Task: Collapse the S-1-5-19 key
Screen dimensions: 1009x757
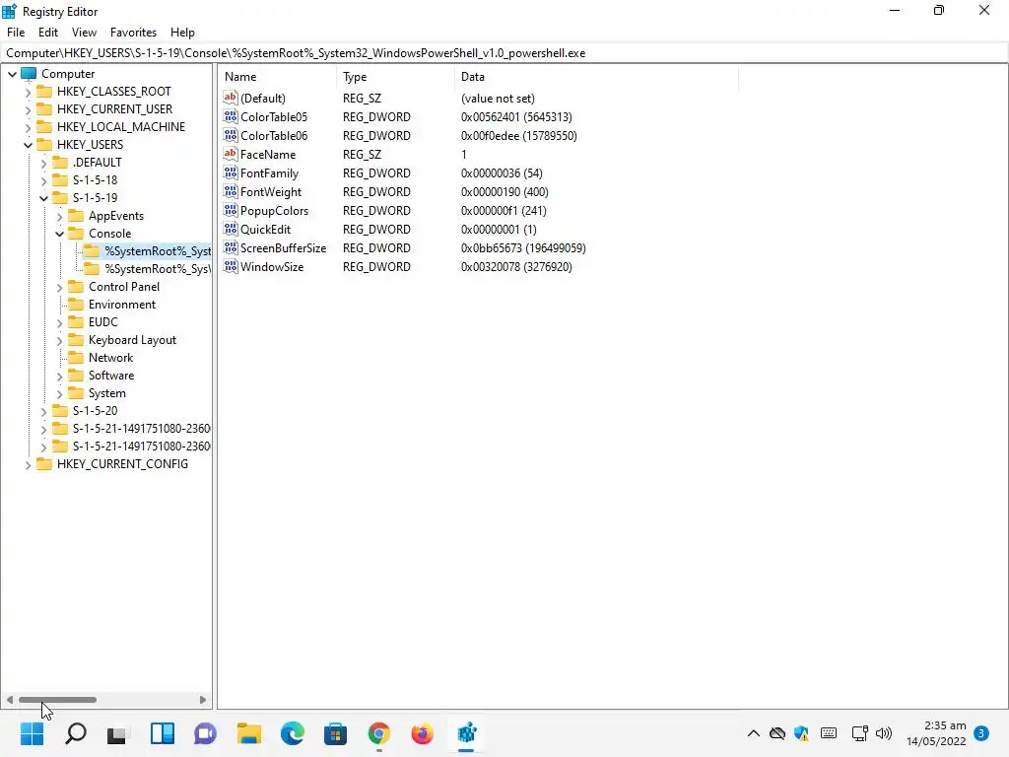Action: [43, 198]
